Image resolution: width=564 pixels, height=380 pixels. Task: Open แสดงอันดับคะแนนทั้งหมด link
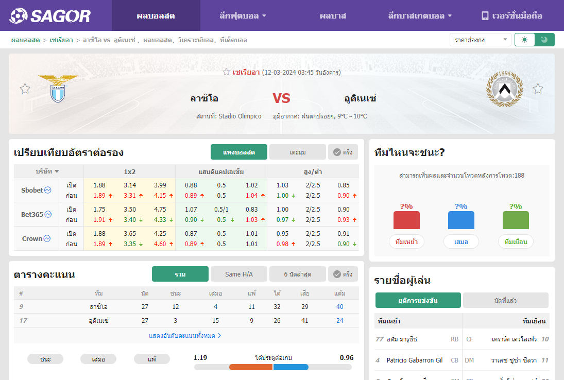(185, 335)
